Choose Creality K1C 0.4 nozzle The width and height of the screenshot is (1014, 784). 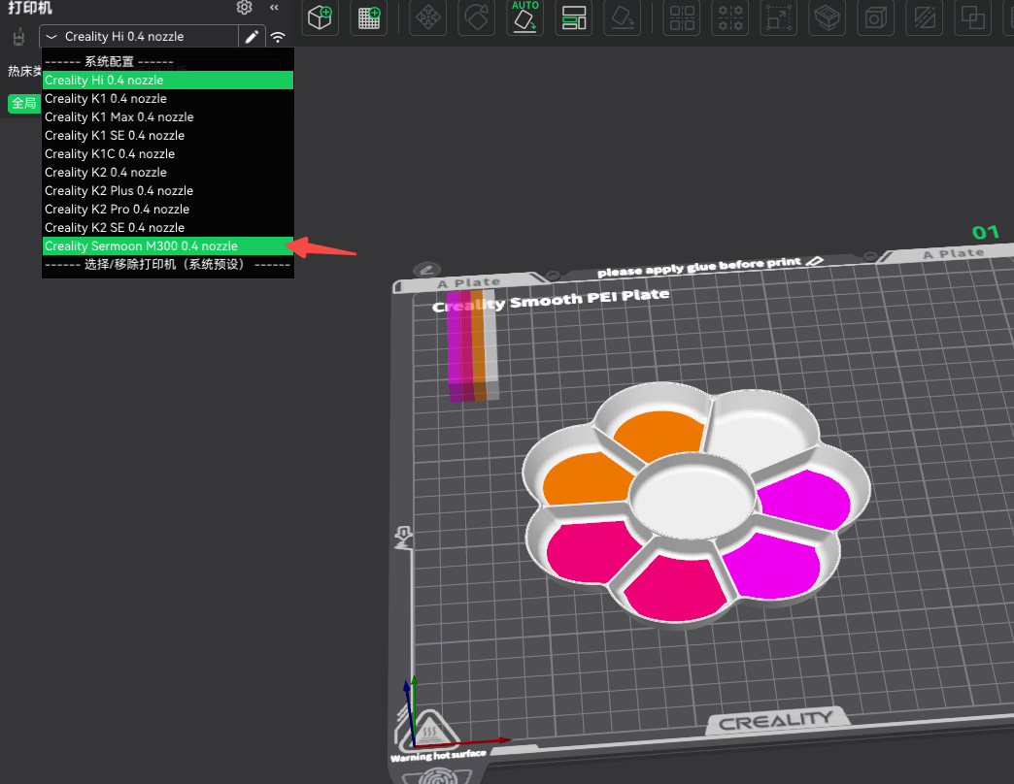pyautogui.click(x=167, y=153)
